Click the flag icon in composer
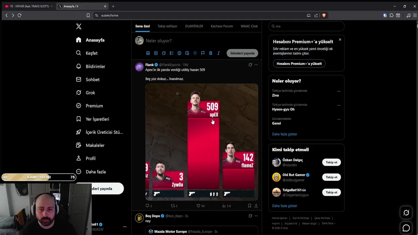 [203, 53]
